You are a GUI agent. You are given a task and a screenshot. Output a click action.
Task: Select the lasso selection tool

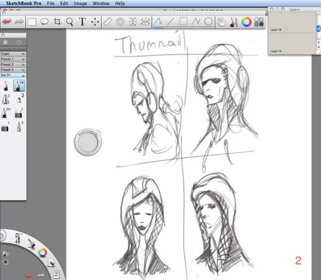point(45,22)
